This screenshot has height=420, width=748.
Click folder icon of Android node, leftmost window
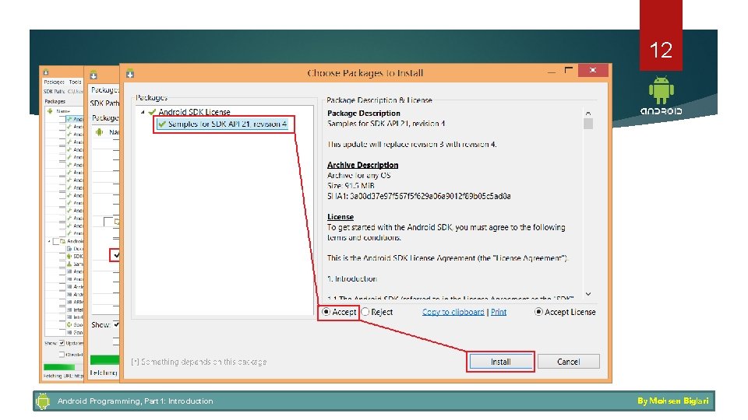[x=62, y=241]
